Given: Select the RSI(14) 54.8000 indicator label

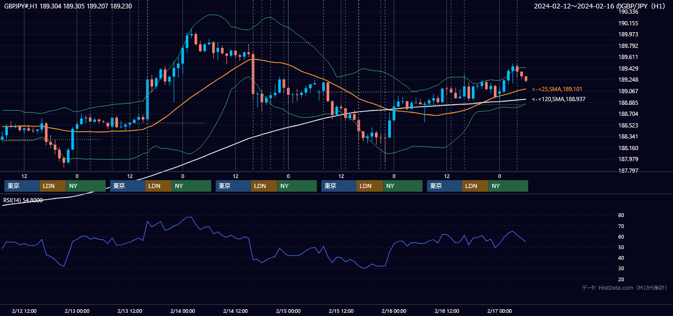Looking at the screenshot, I should pyautogui.click(x=23, y=200).
